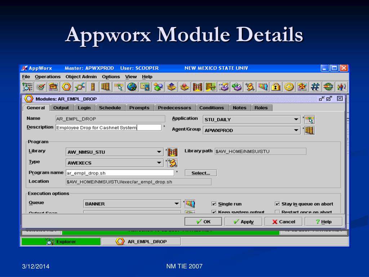Click the calendar toolbar icon
369x277 pixels.
(x=145, y=87)
